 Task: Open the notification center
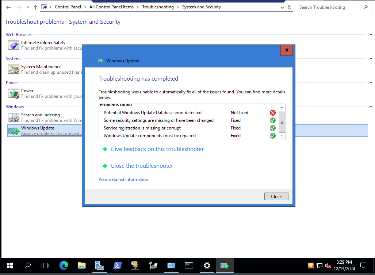tap(363, 266)
